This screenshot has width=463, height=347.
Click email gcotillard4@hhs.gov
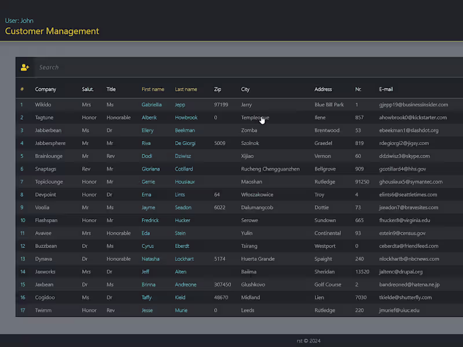[x=402, y=169]
